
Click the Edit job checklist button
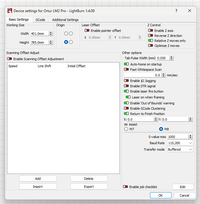tap(183, 187)
